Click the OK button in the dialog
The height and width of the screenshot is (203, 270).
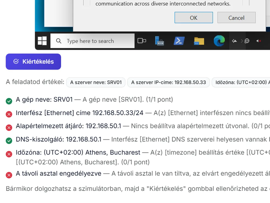(194, 17)
